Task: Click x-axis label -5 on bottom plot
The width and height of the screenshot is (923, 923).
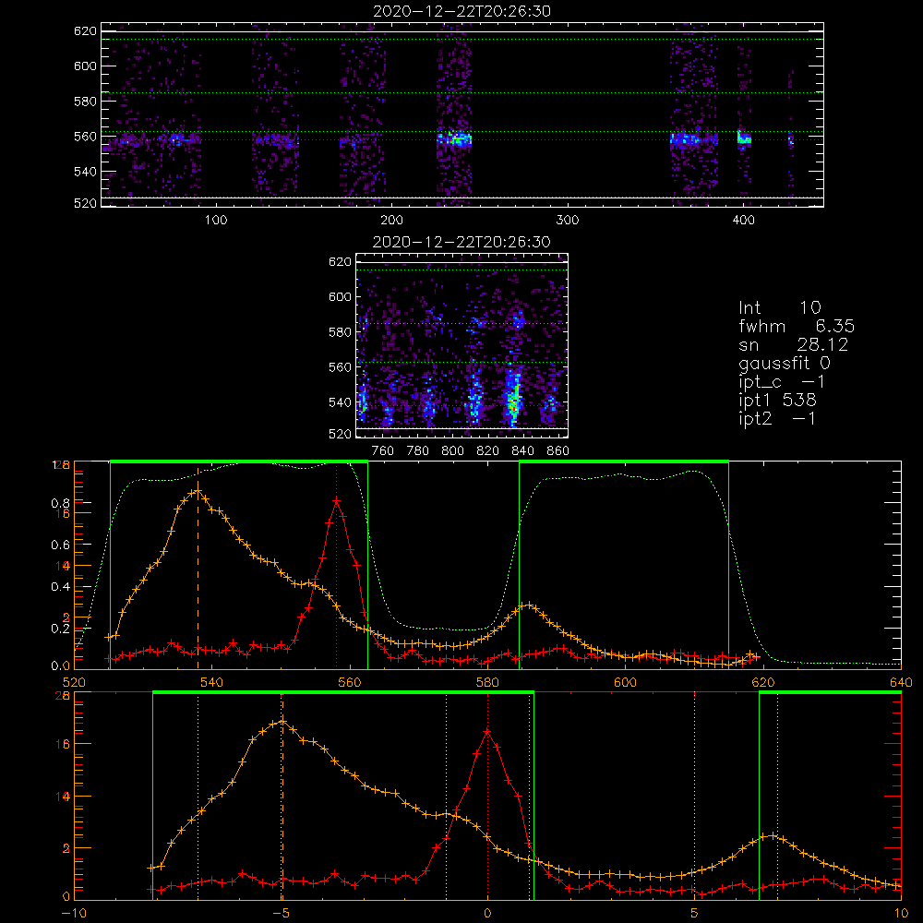Action: tap(282, 913)
